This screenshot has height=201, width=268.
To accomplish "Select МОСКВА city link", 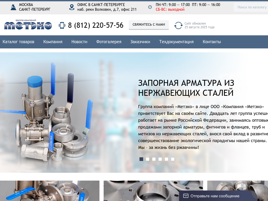I will [26, 5].
